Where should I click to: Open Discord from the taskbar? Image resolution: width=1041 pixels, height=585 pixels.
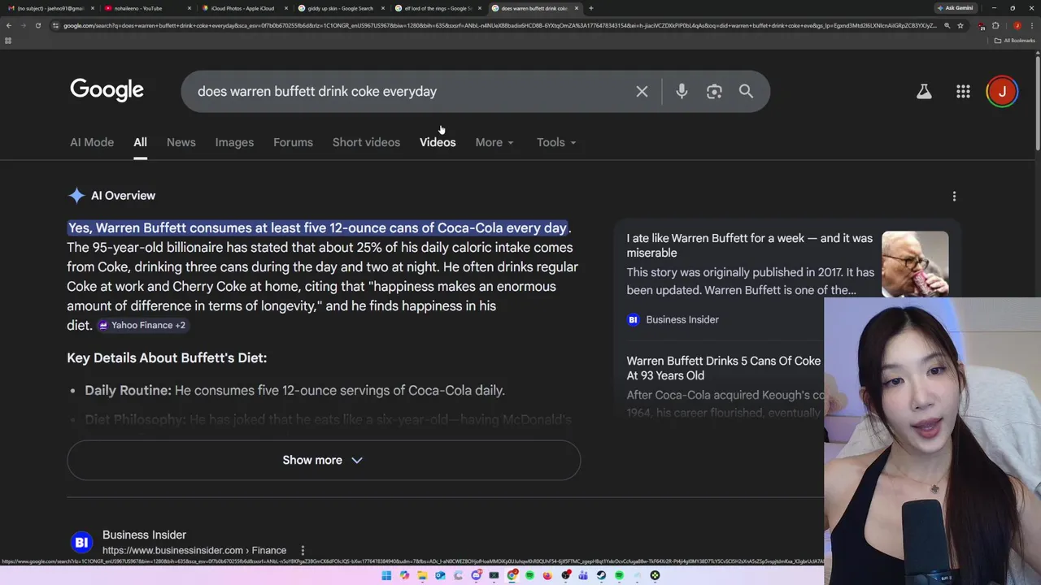point(476,575)
